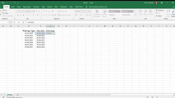
Task: Click the Delete cells icon
Action: 146,11
